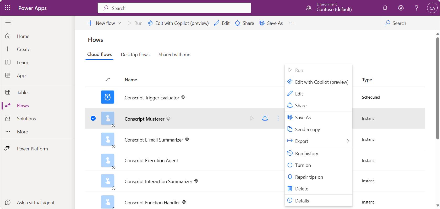Choose Edit with Copilot in context menu

point(318,82)
